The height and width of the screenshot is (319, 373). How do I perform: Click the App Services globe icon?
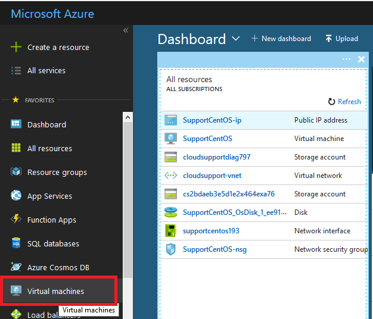16,195
